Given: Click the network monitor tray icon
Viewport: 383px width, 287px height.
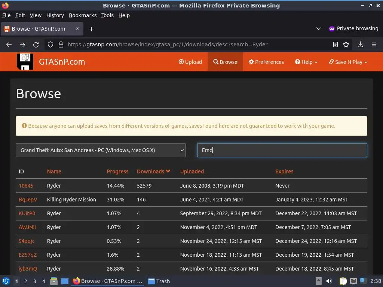Looking at the screenshot, I should coord(353,281).
